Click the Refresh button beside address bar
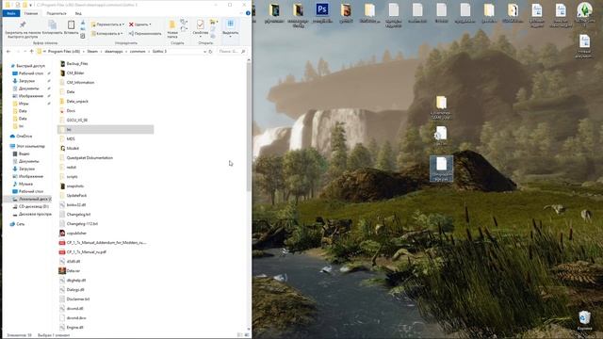603x339 pixels. [210, 52]
